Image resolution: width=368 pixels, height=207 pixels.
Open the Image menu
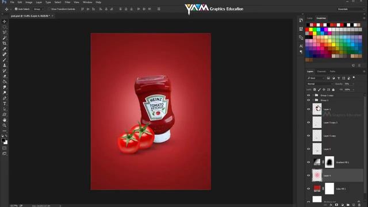click(x=29, y=2)
